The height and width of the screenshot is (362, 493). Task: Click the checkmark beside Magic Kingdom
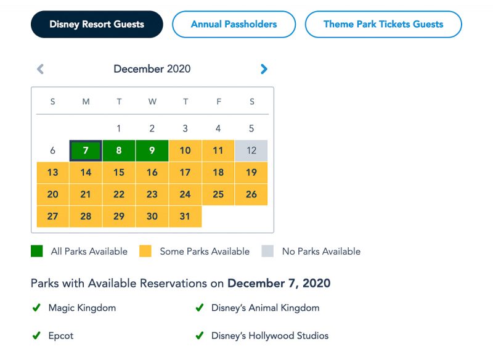(x=34, y=308)
